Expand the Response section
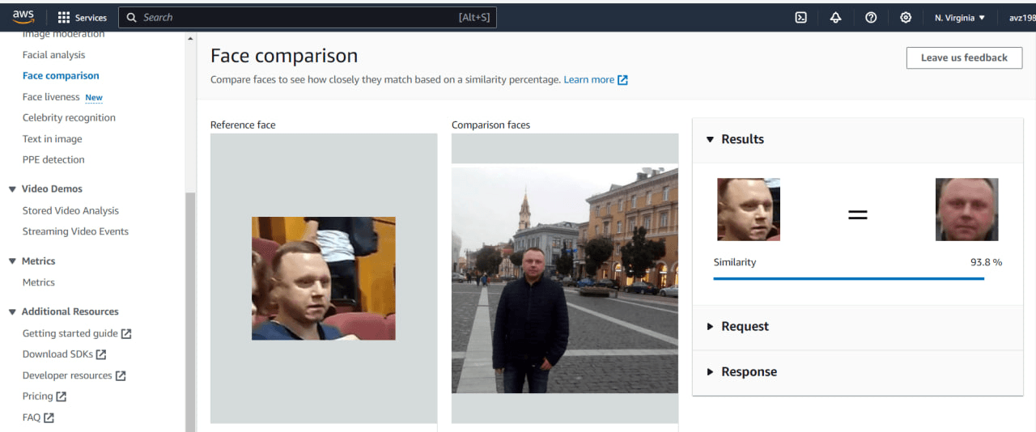This screenshot has width=1036, height=432. (x=711, y=372)
